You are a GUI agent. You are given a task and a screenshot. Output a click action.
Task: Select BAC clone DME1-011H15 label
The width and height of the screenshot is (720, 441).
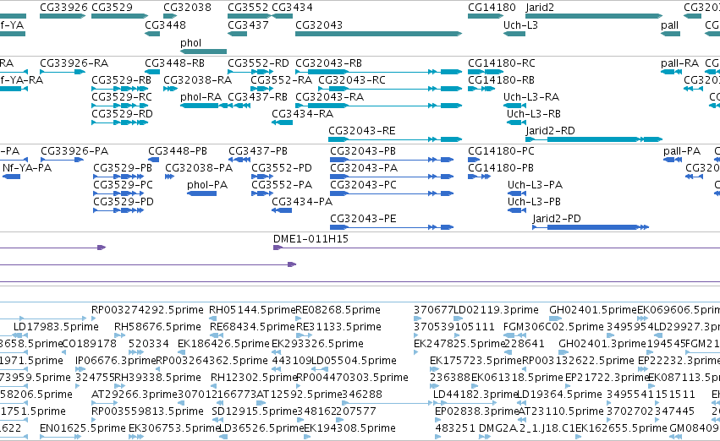coord(311,239)
